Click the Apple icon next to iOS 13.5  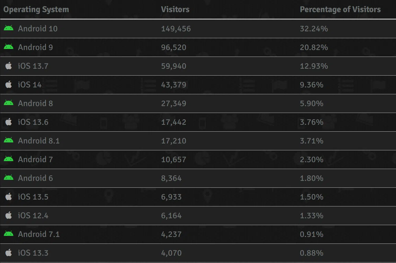[9, 197]
